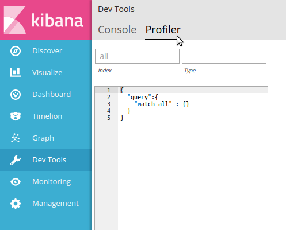Click the "query" line in editor
Image resolution: width=286 pixels, height=230 pixels.
[x=143, y=97]
